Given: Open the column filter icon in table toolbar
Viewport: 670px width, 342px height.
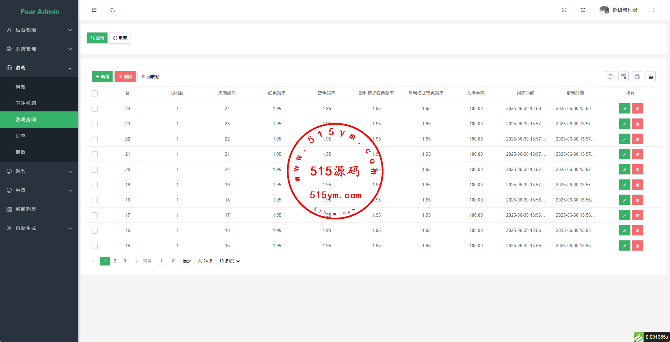Looking at the screenshot, I should (x=623, y=77).
